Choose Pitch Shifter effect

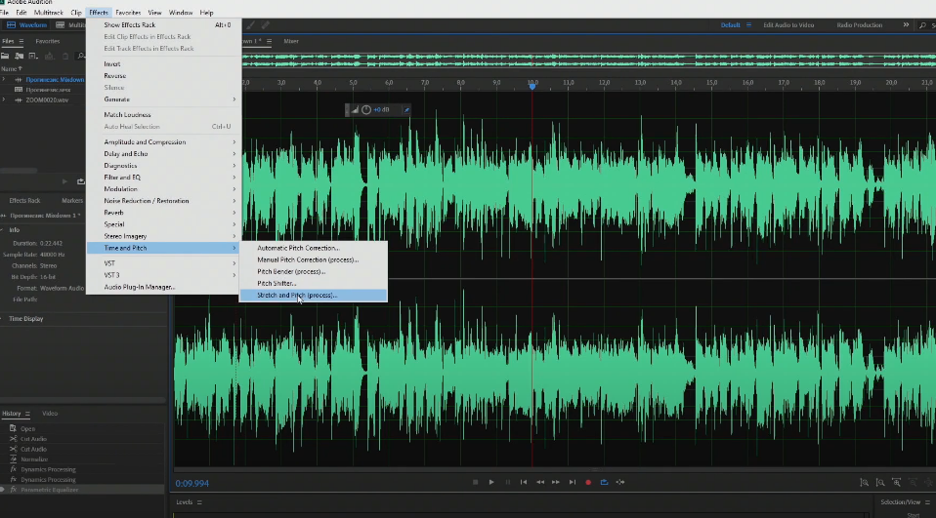tap(314, 283)
